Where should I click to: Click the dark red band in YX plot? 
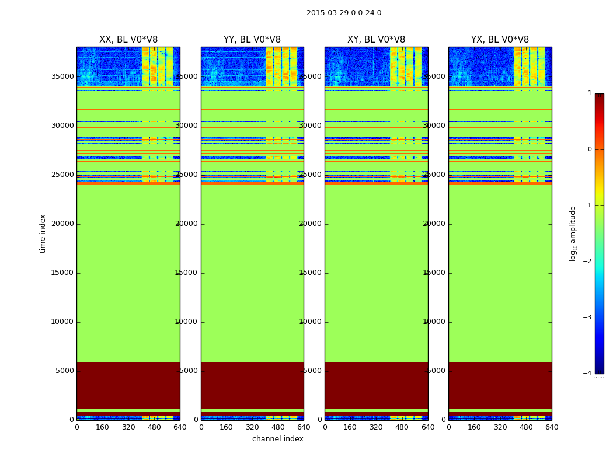tap(500, 385)
